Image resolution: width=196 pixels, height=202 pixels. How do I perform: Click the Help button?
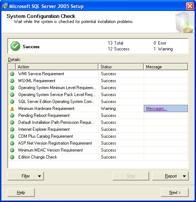tap(21, 193)
